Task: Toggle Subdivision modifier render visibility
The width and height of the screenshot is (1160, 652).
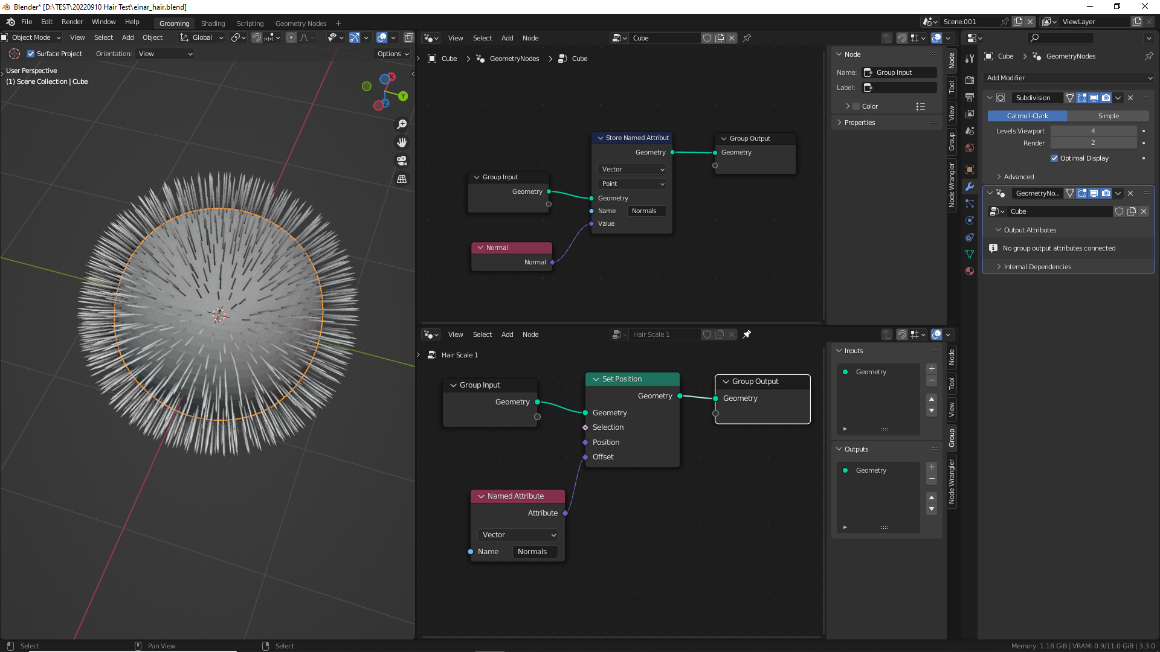Action: [1106, 98]
